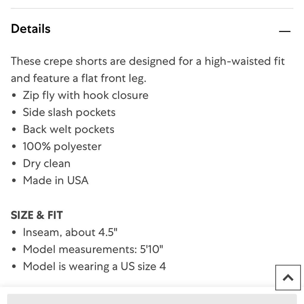Click the "These crepe shorts" description line
Screen dimensions: 304x304
pyautogui.click(x=148, y=61)
